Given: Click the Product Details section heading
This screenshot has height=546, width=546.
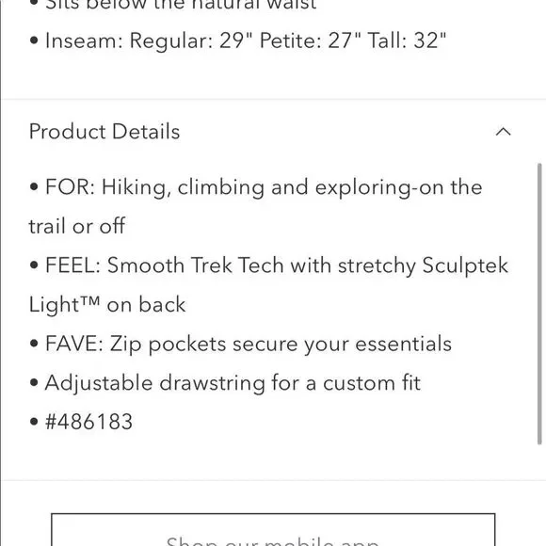Looking at the screenshot, I should [x=104, y=132].
